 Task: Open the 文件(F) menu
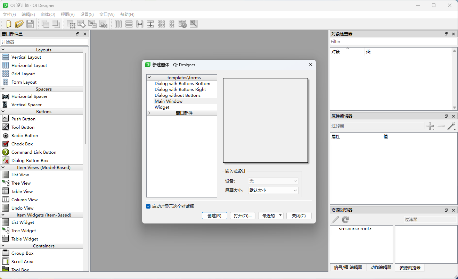9,15
